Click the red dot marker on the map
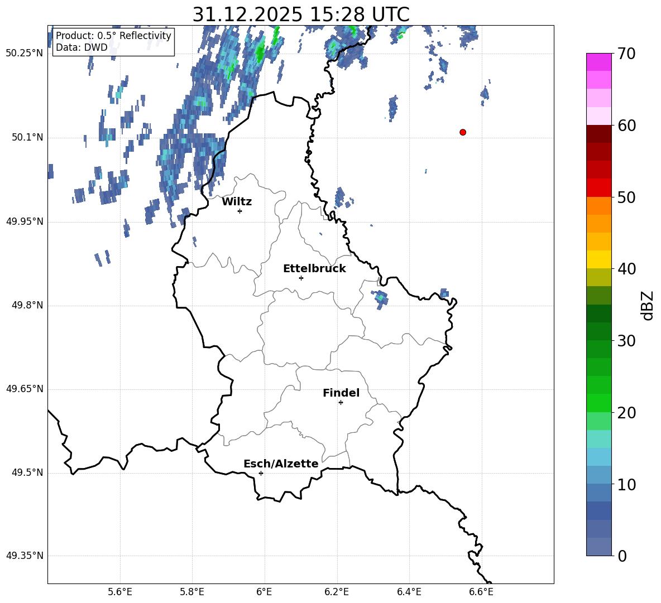Image resolution: width=661 pixels, height=603 pixels. click(462, 132)
